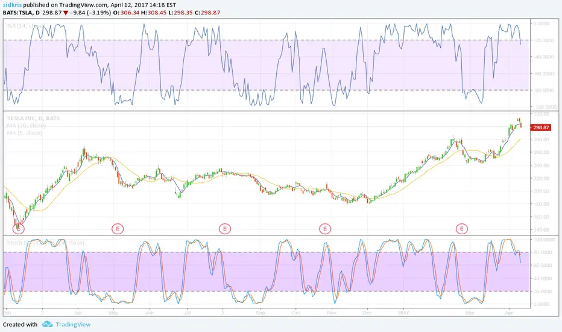Click the -40.0000 label on %R axis
Image resolution: width=562 pixels, height=332 pixels.
(545, 57)
